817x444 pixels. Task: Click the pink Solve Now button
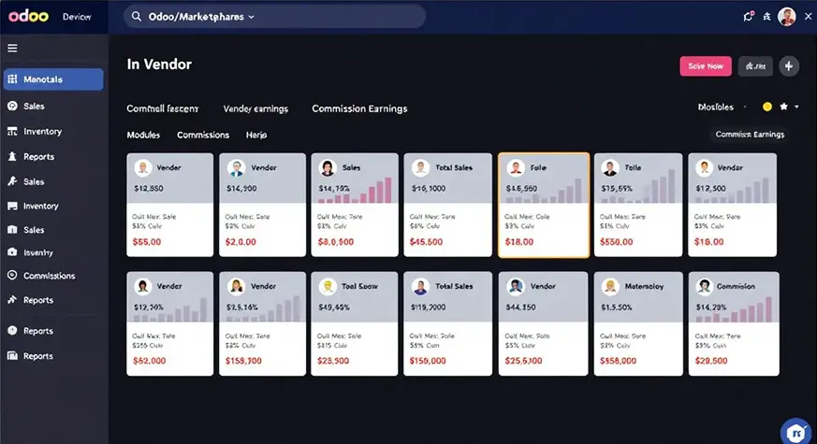pyautogui.click(x=706, y=66)
